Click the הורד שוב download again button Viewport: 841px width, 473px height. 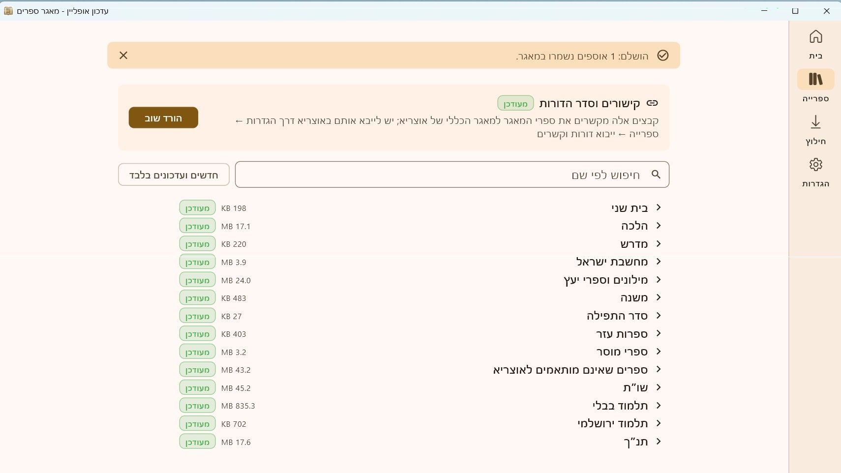click(x=163, y=118)
